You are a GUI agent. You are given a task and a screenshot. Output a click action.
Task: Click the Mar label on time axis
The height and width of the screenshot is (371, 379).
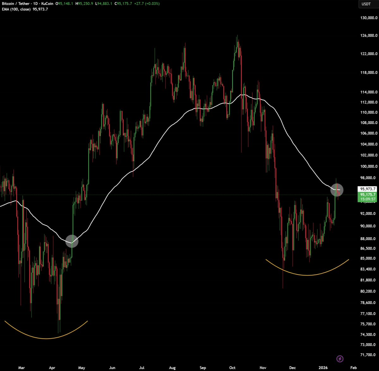tap(21, 368)
